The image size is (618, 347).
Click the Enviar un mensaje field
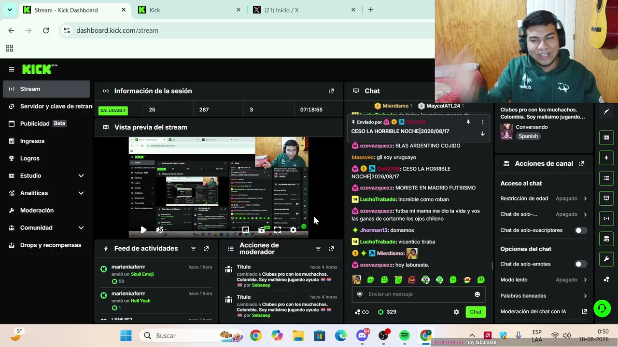click(418, 294)
